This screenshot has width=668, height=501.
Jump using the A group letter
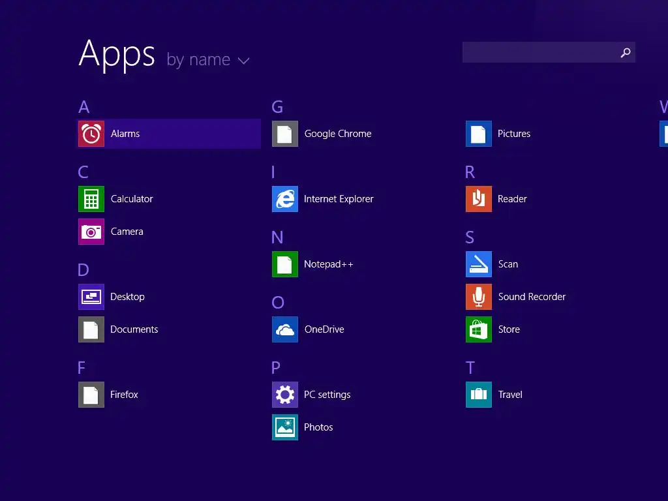point(84,107)
